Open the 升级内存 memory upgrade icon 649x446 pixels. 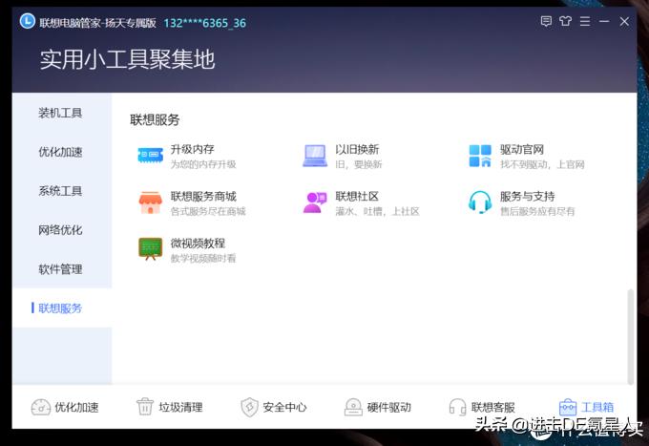click(150, 156)
